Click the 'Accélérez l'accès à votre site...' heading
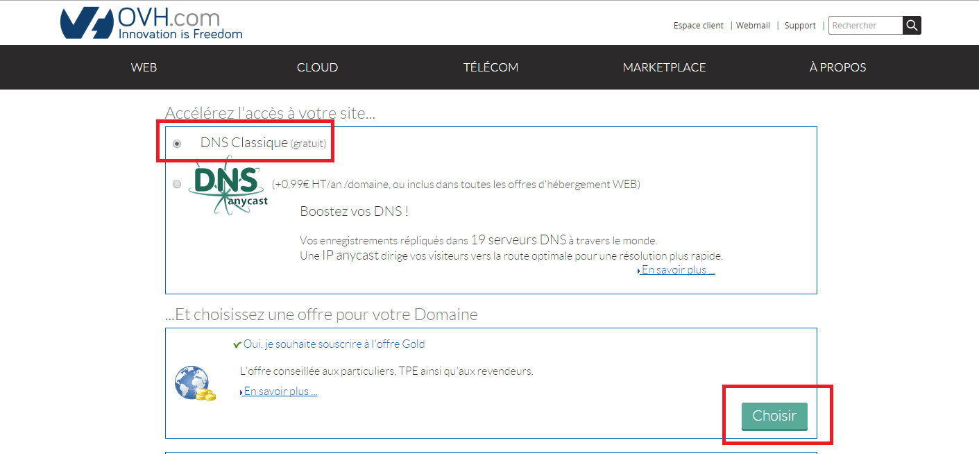The width and height of the screenshot is (979, 454). (270, 112)
